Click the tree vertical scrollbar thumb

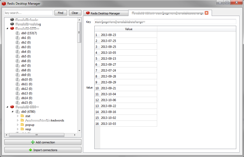tap(79, 32)
